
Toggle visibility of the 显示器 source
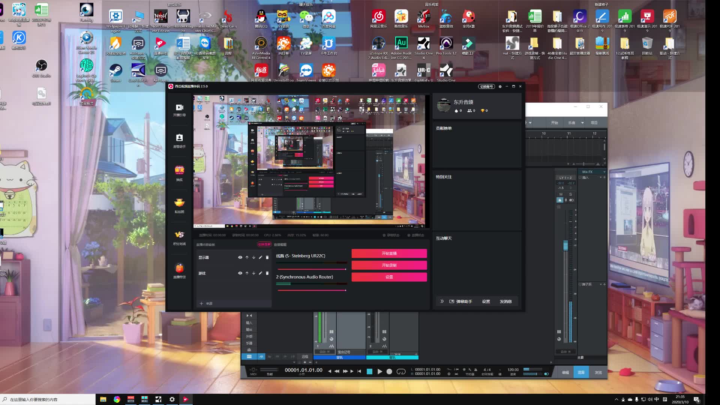(240, 257)
